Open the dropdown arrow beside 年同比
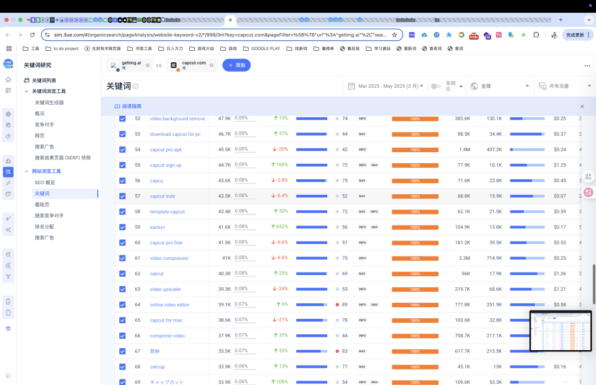596x385 pixels. 461,87
